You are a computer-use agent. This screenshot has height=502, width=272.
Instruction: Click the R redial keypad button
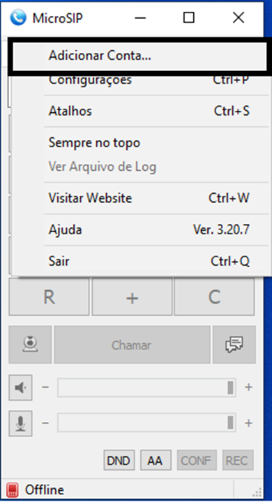(x=49, y=297)
